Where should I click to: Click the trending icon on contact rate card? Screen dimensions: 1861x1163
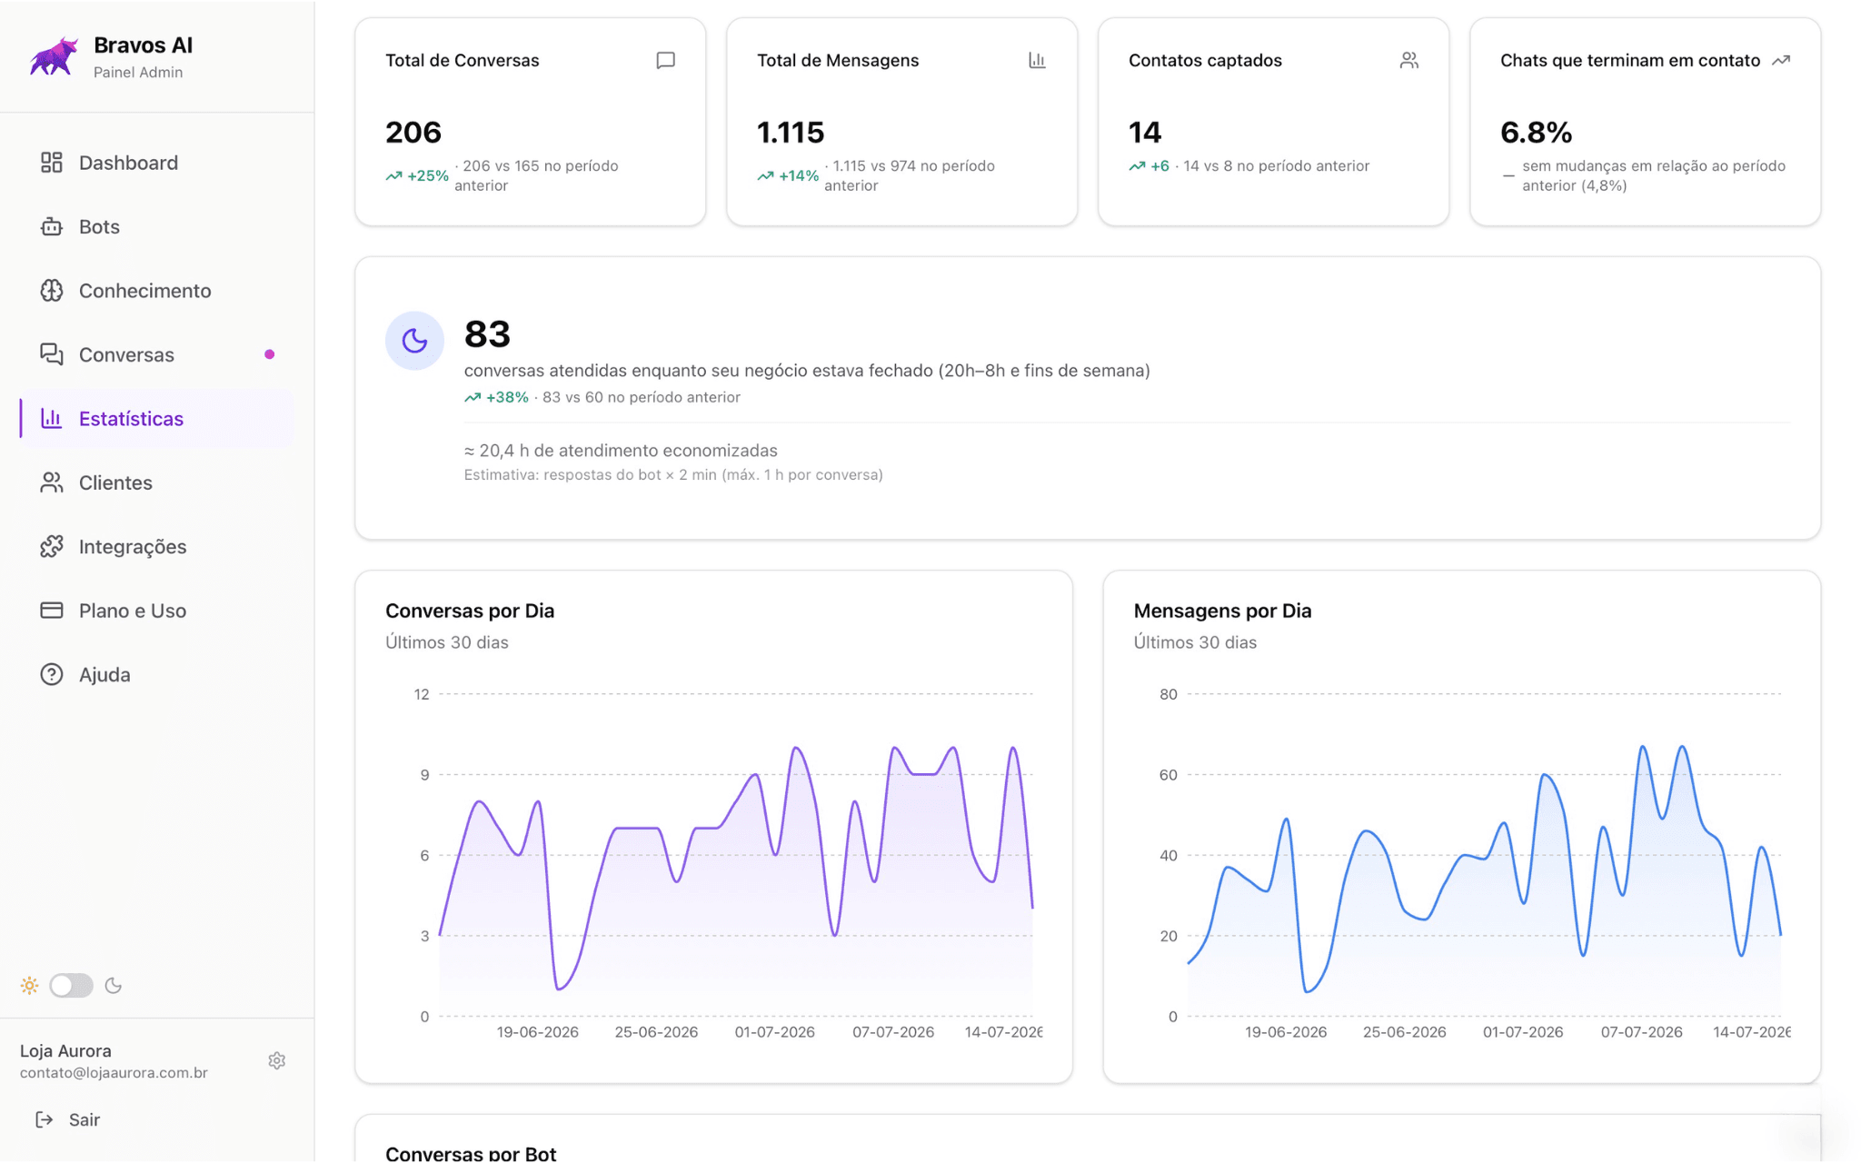(1781, 60)
